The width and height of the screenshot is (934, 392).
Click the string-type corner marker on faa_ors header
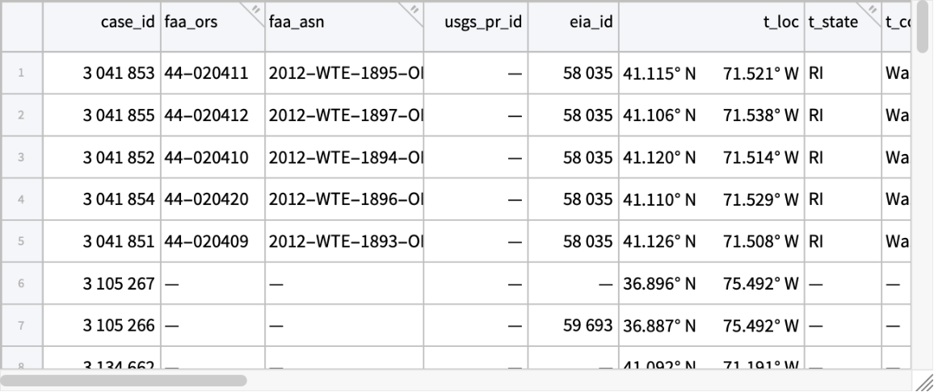255,10
